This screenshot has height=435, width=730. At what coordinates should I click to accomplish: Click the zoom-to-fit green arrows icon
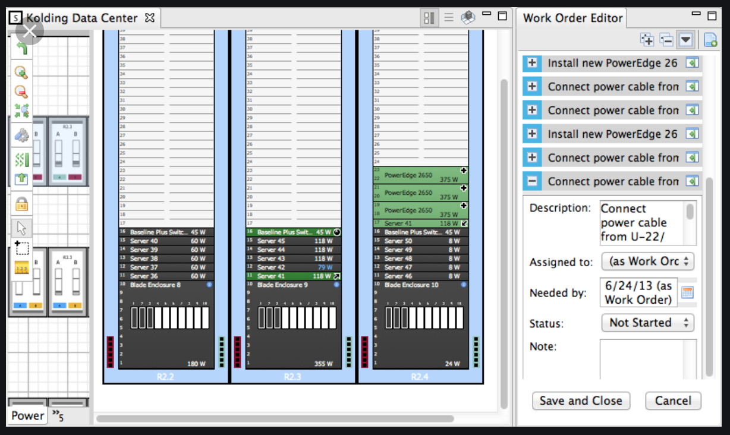point(21,111)
